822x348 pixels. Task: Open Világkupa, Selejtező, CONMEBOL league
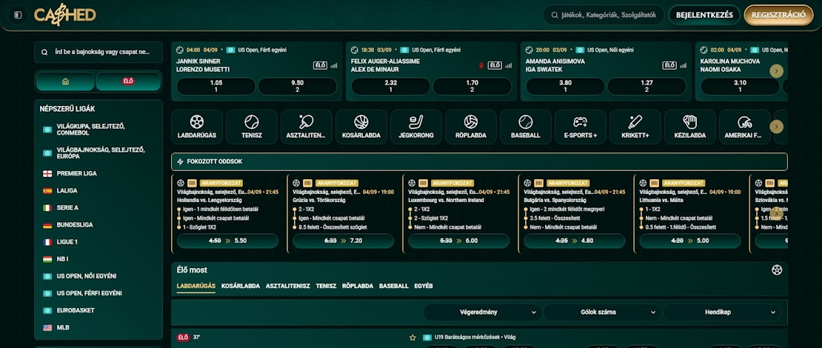(98, 130)
